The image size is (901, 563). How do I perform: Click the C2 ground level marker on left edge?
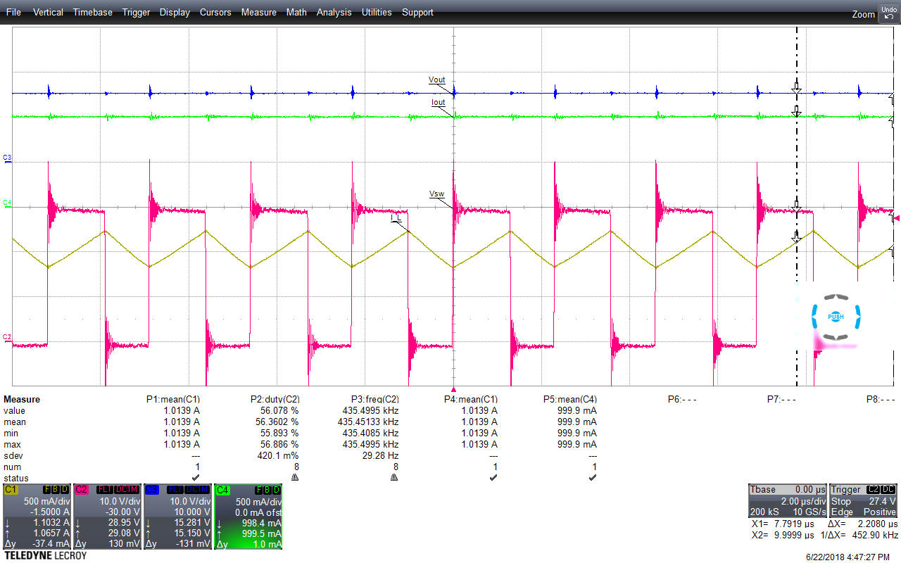pyautogui.click(x=7, y=338)
